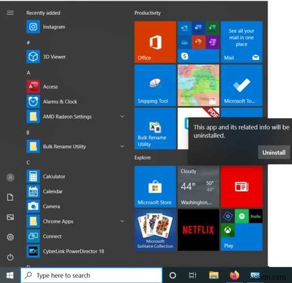Click the Office tile
292x283 pixels.
click(x=155, y=42)
